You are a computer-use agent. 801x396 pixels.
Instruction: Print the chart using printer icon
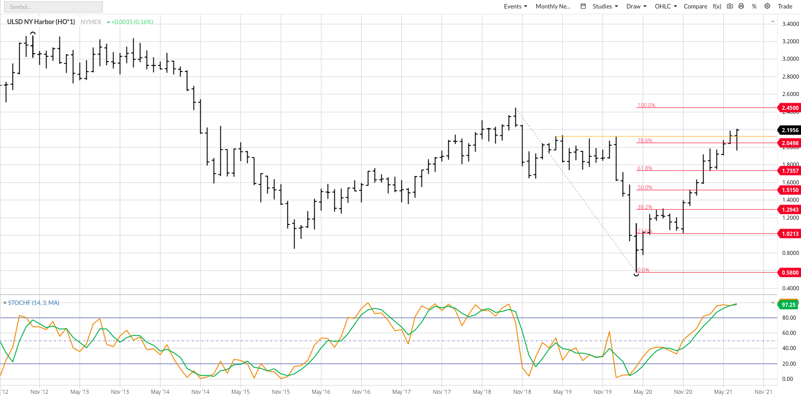pos(741,6)
